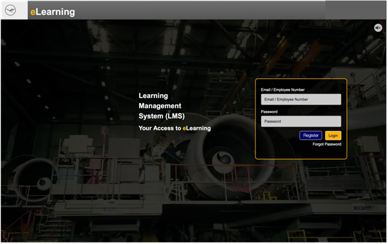This screenshot has height=244, width=388.
Task: Click the eLearning header title
Action: 53,12
